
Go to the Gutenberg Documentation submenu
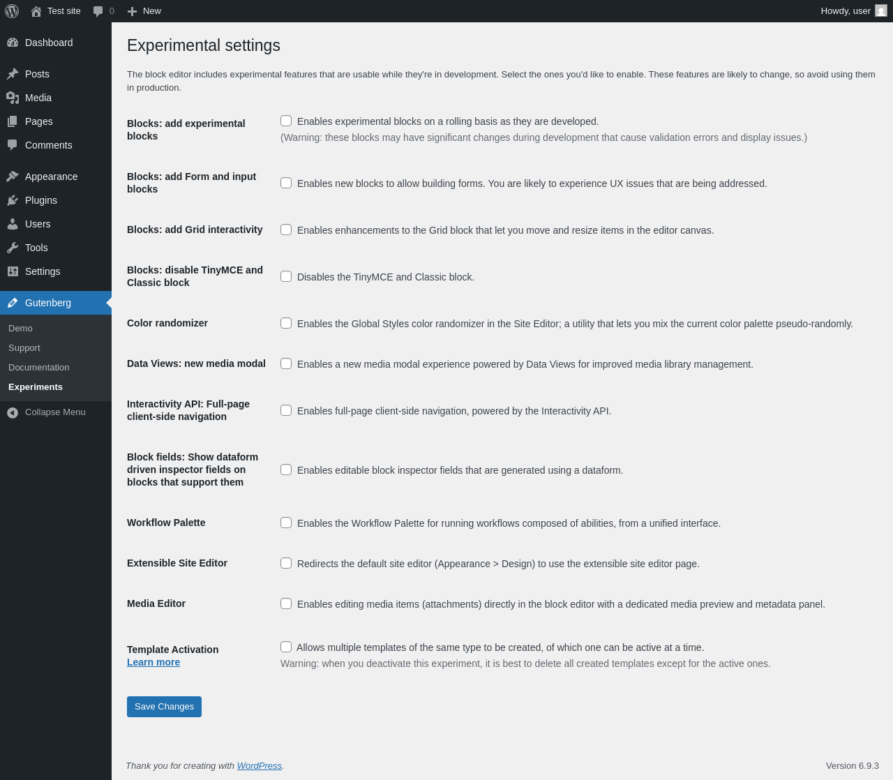[x=39, y=368]
